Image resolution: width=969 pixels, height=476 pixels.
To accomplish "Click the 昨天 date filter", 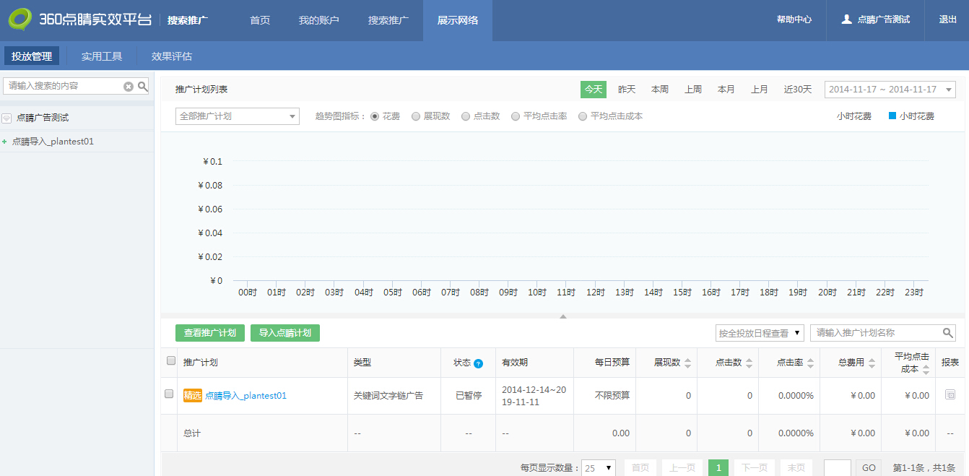I will [626, 90].
